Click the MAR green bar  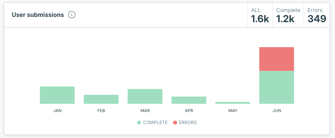click(x=145, y=96)
